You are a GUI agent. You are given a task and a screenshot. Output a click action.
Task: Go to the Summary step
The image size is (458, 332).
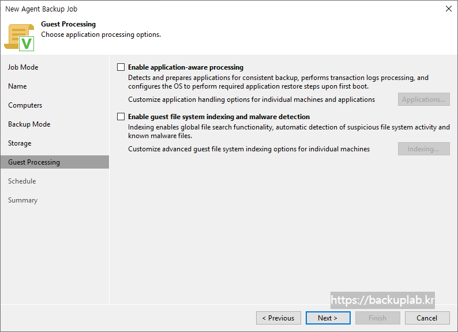(x=22, y=200)
